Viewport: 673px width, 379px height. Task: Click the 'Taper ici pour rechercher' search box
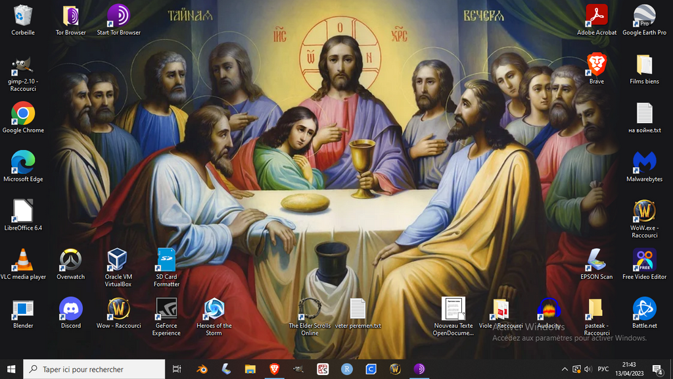[94, 369]
